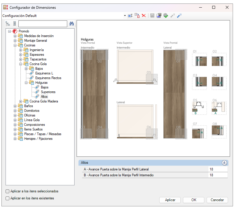Screen dimensions: 235x209
Task: Click the rename configuration icon
Action: pyautogui.click(x=130, y=15)
